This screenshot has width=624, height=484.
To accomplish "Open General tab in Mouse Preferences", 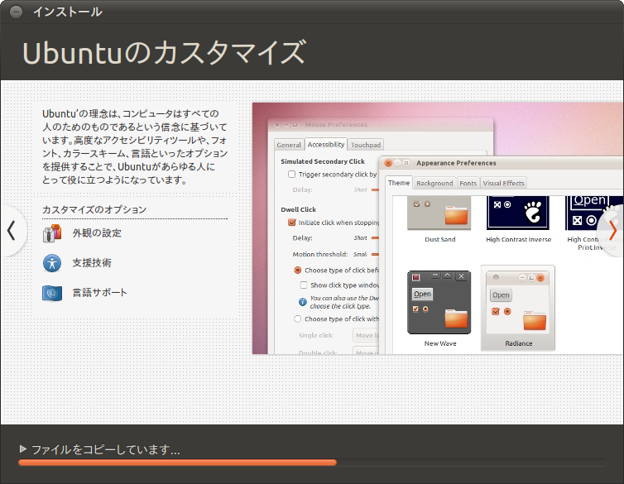I will [289, 145].
